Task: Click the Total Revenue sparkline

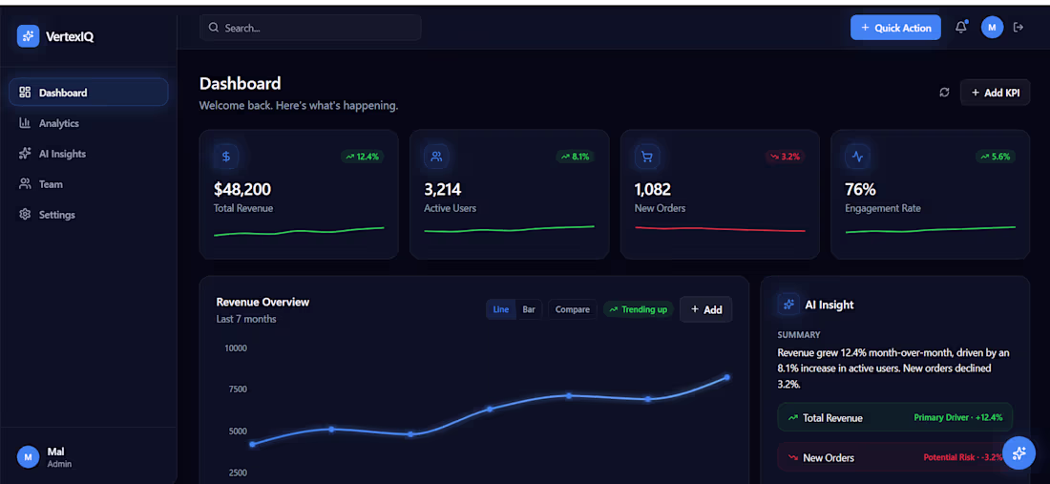Action: pos(299,232)
